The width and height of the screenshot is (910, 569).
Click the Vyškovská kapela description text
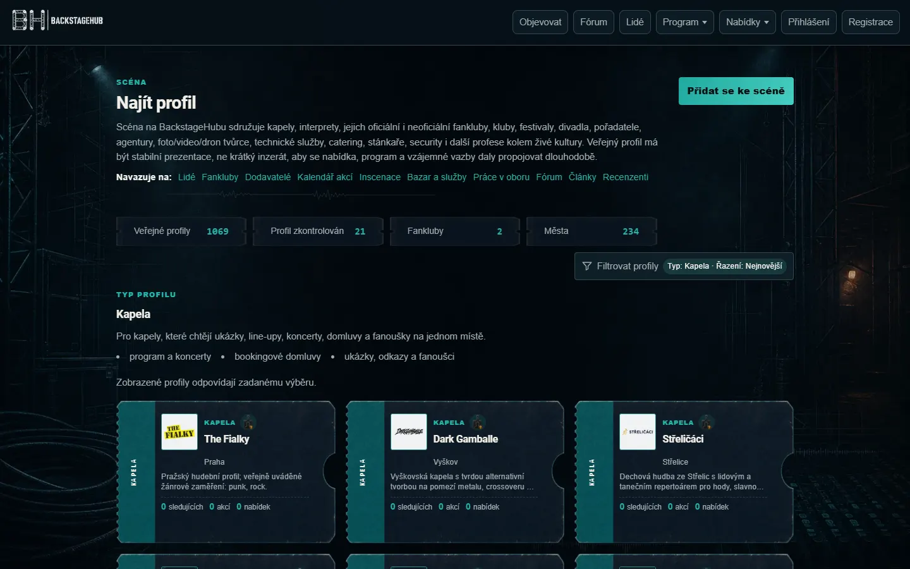462,482
